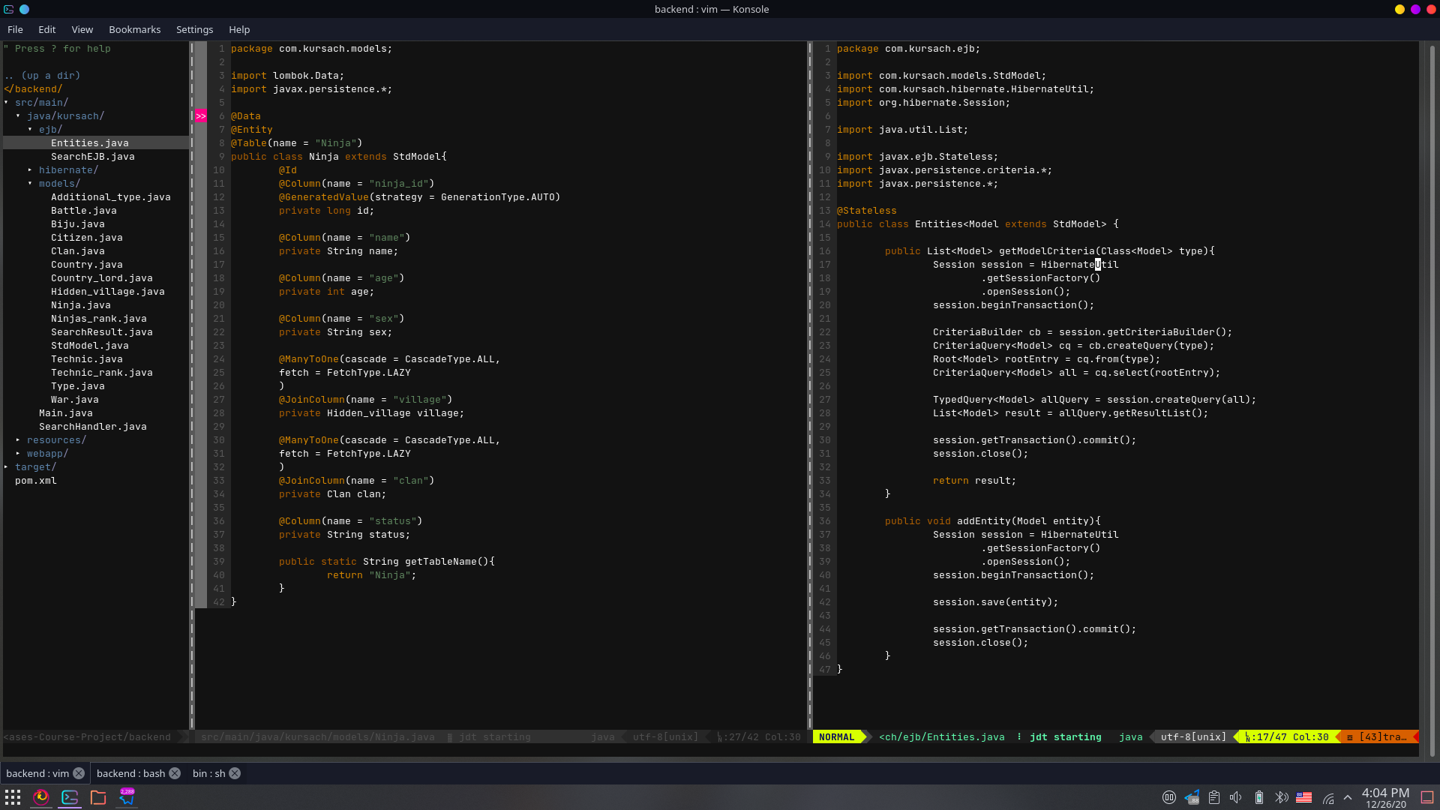The height and width of the screenshot is (810, 1440).
Task: Select SearchHandler.java in the tree
Action: pyautogui.click(x=92, y=427)
